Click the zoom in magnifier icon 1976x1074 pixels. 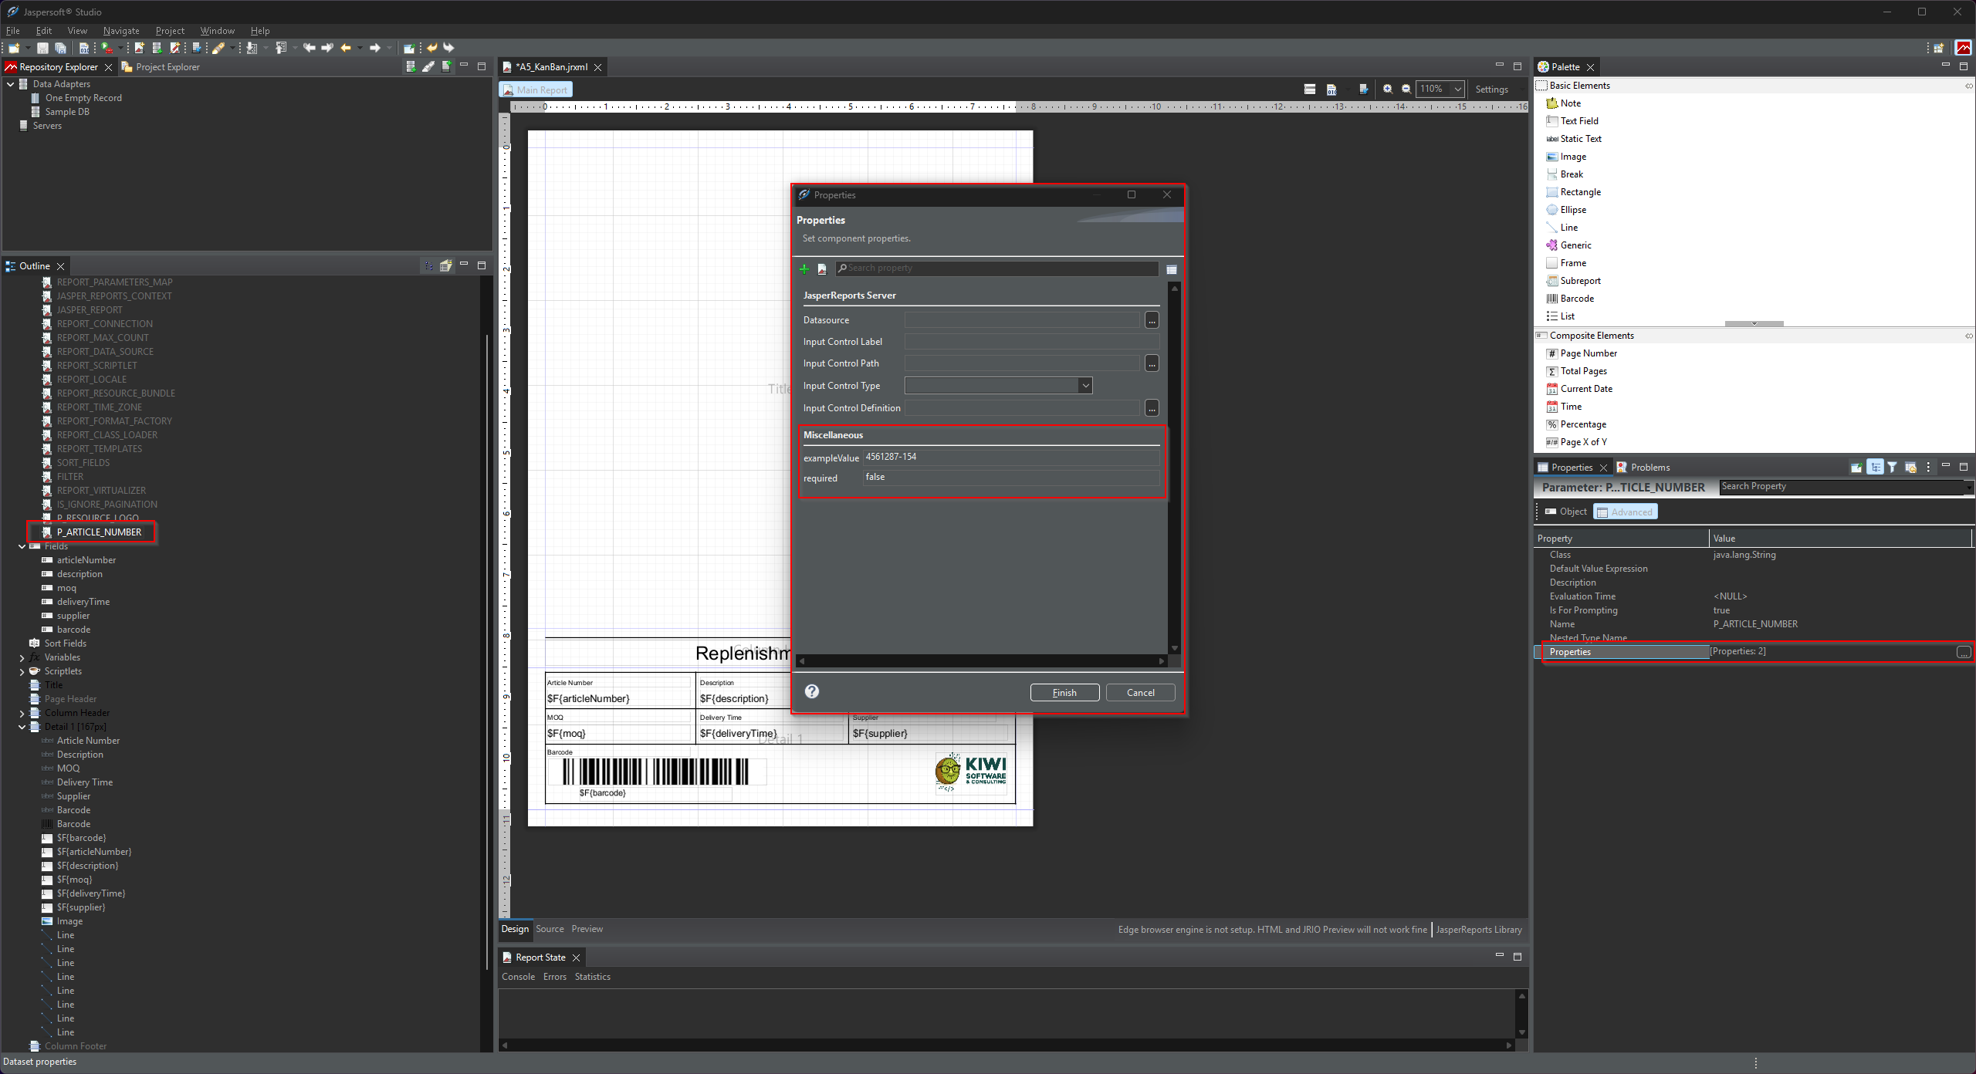[1387, 89]
